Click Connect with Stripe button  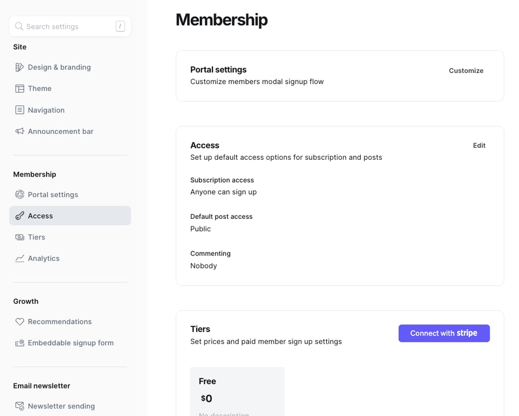coord(444,333)
